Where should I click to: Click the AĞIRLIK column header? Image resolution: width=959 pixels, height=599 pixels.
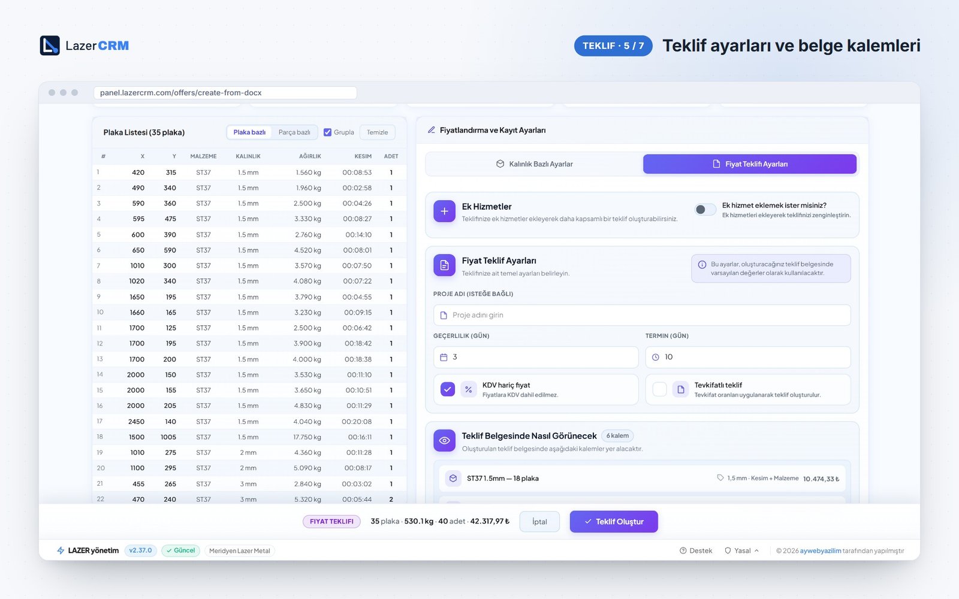(x=310, y=156)
